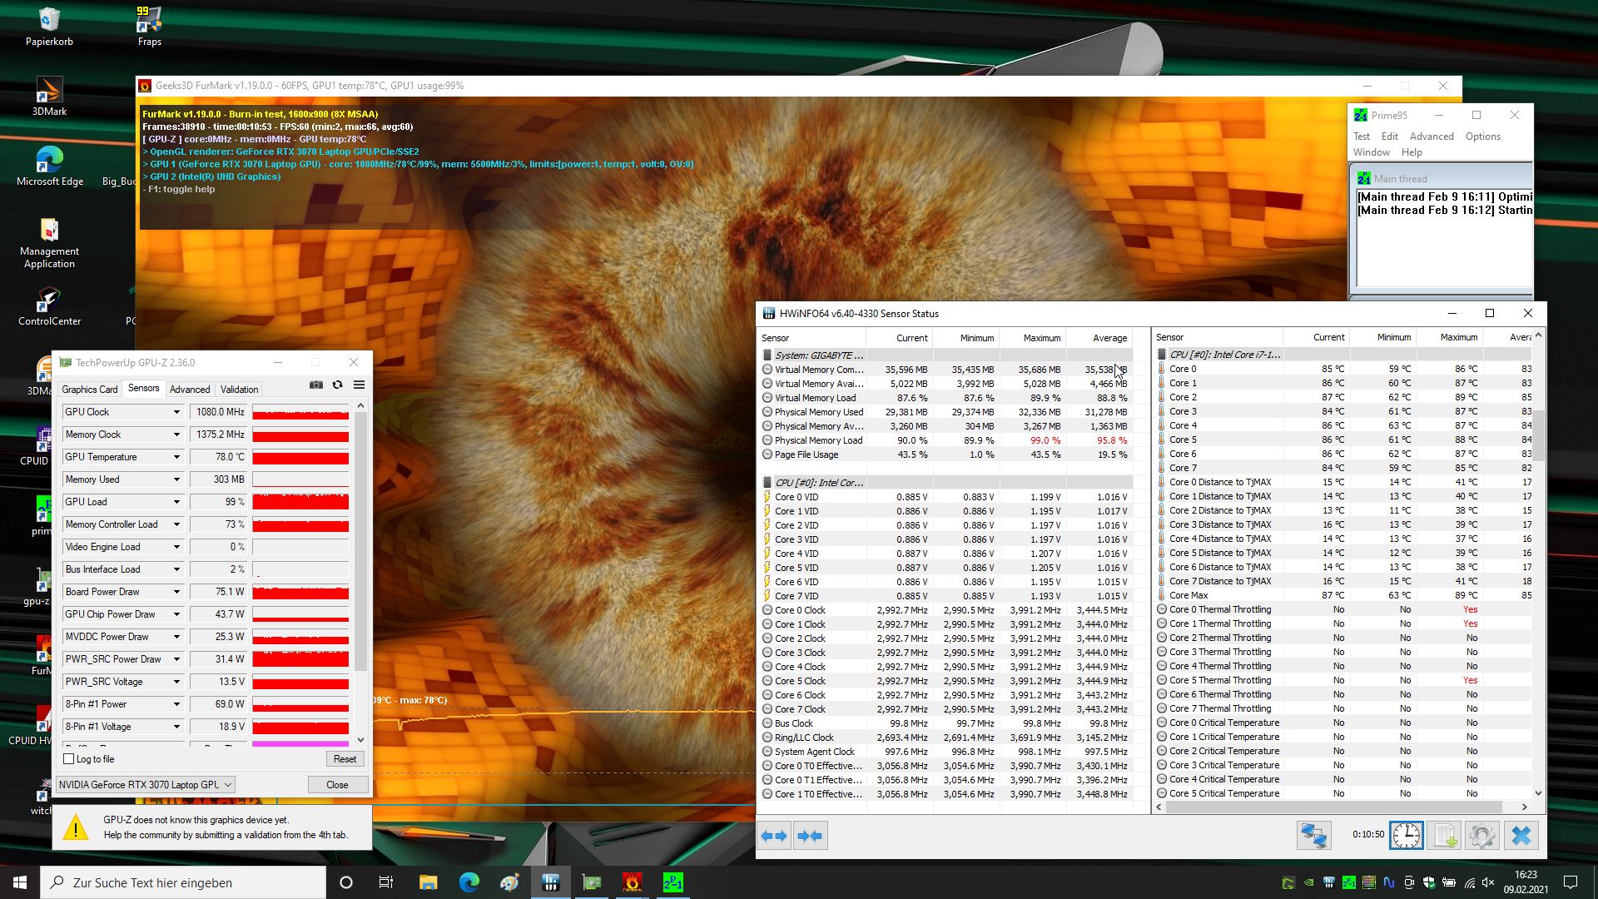Open GPU-Z hamburger menu icon
The width and height of the screenshot is (1598, 899).
(x=359, y=385)
